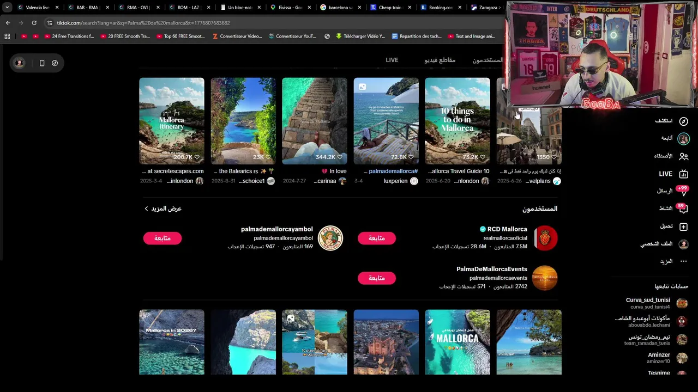Open 'Mallorca in 2026?' video thumbnail
Image resolution: width=698 pixels, height=392 pixels.
pos(172,342)
